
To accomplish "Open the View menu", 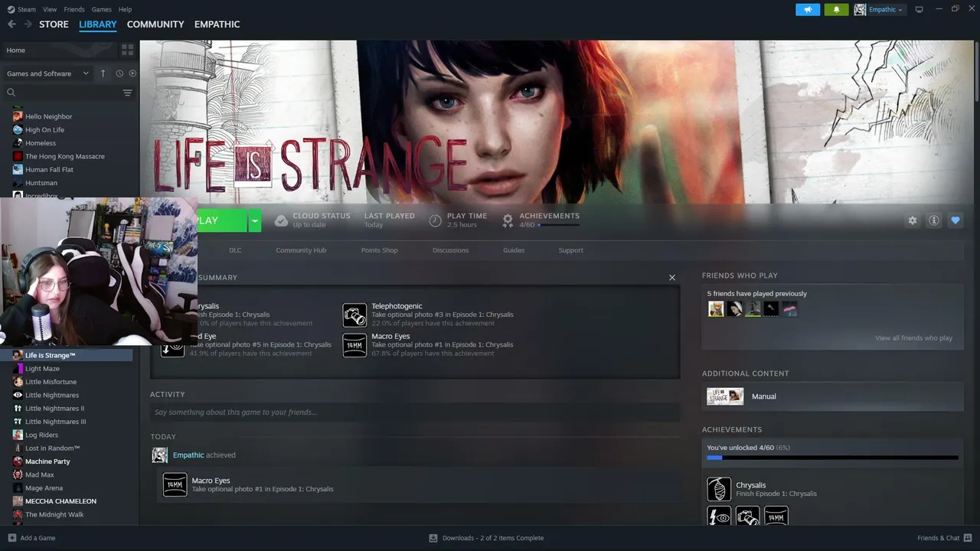I will [x=50, y=9].
